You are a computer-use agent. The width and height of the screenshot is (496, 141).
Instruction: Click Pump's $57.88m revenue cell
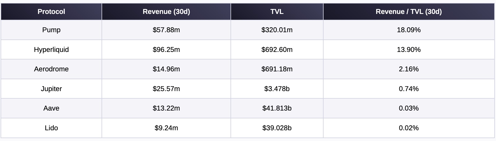click(166, 30)
